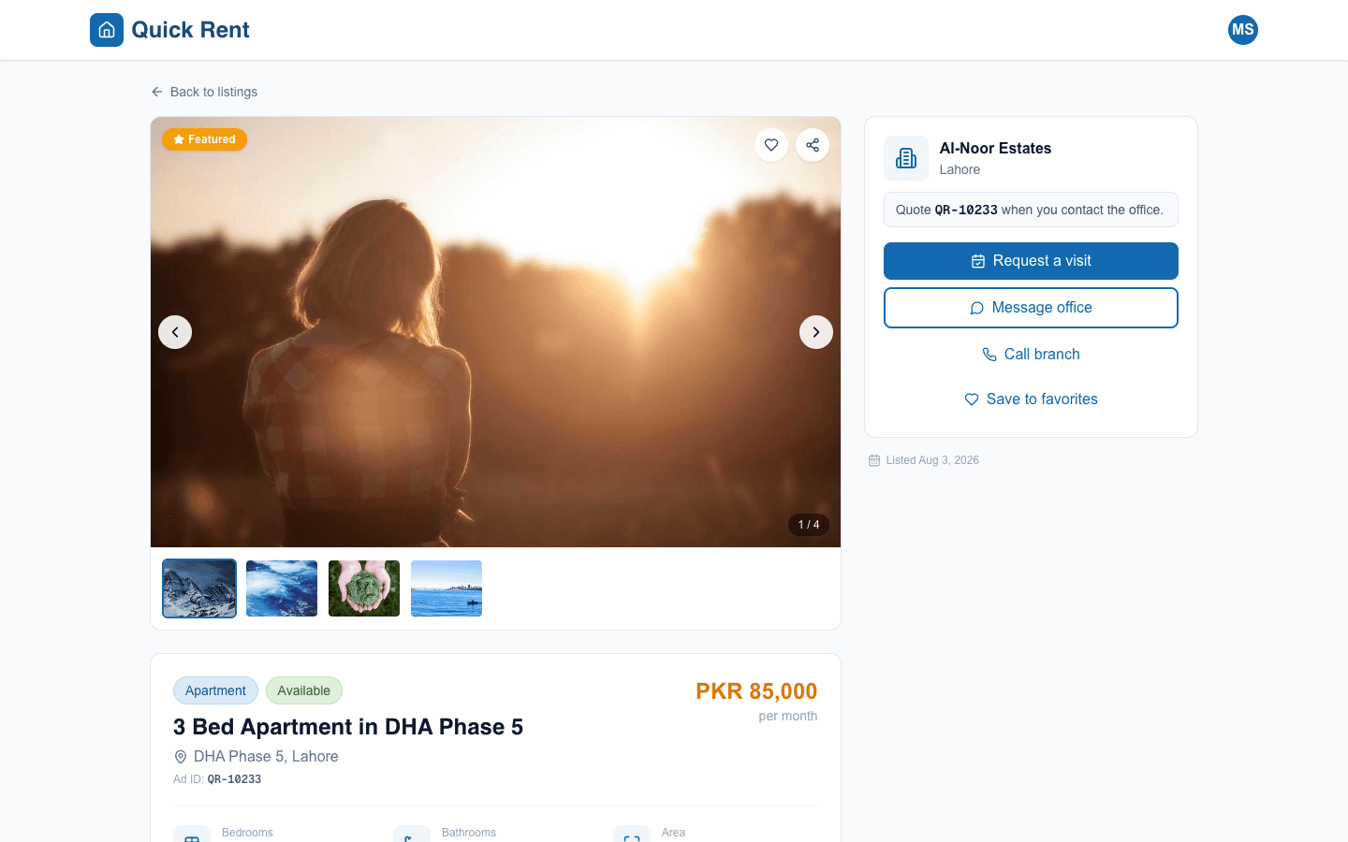The height and width of the screenshot is (842, 1348).
Task: Click the Quick Rent brand name
Action: [190, 30]
